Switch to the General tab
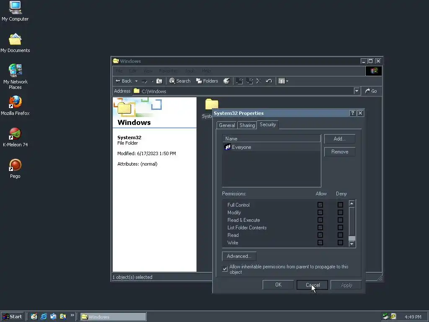429x322 pixels. tap(227, 125)
